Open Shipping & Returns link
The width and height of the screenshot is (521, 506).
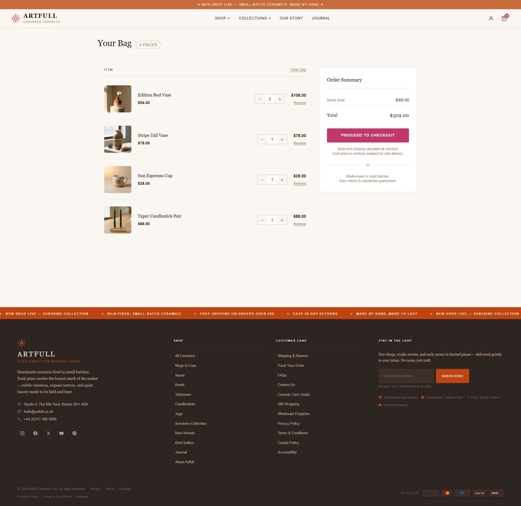(x=293, y=356)
